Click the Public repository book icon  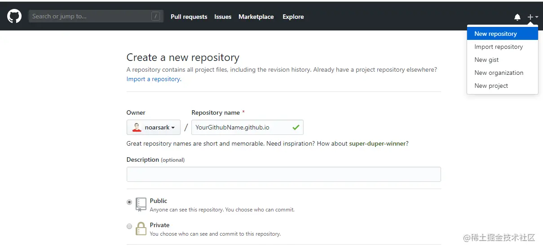click(x=141, y=204)
